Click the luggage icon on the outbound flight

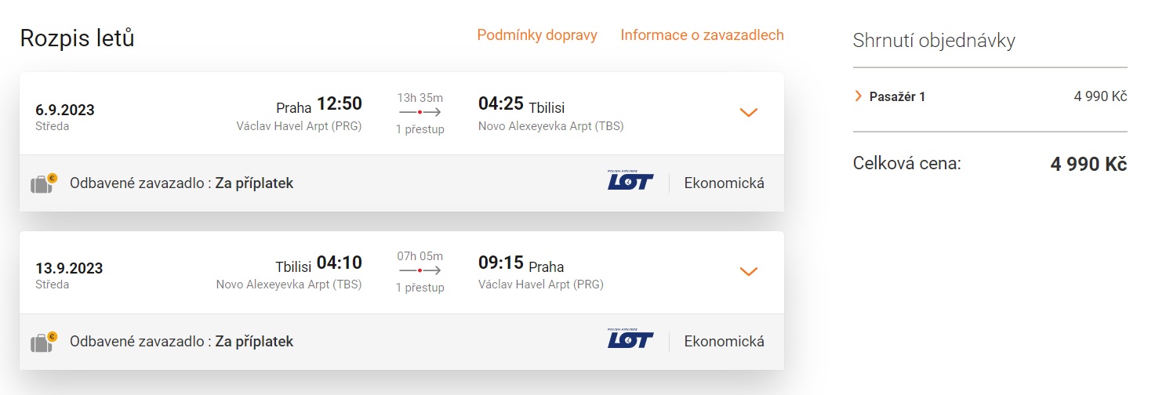(x=43, y=183)
